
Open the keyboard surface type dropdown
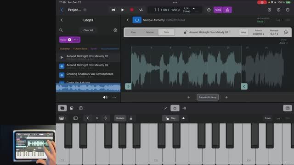(62, 118)
